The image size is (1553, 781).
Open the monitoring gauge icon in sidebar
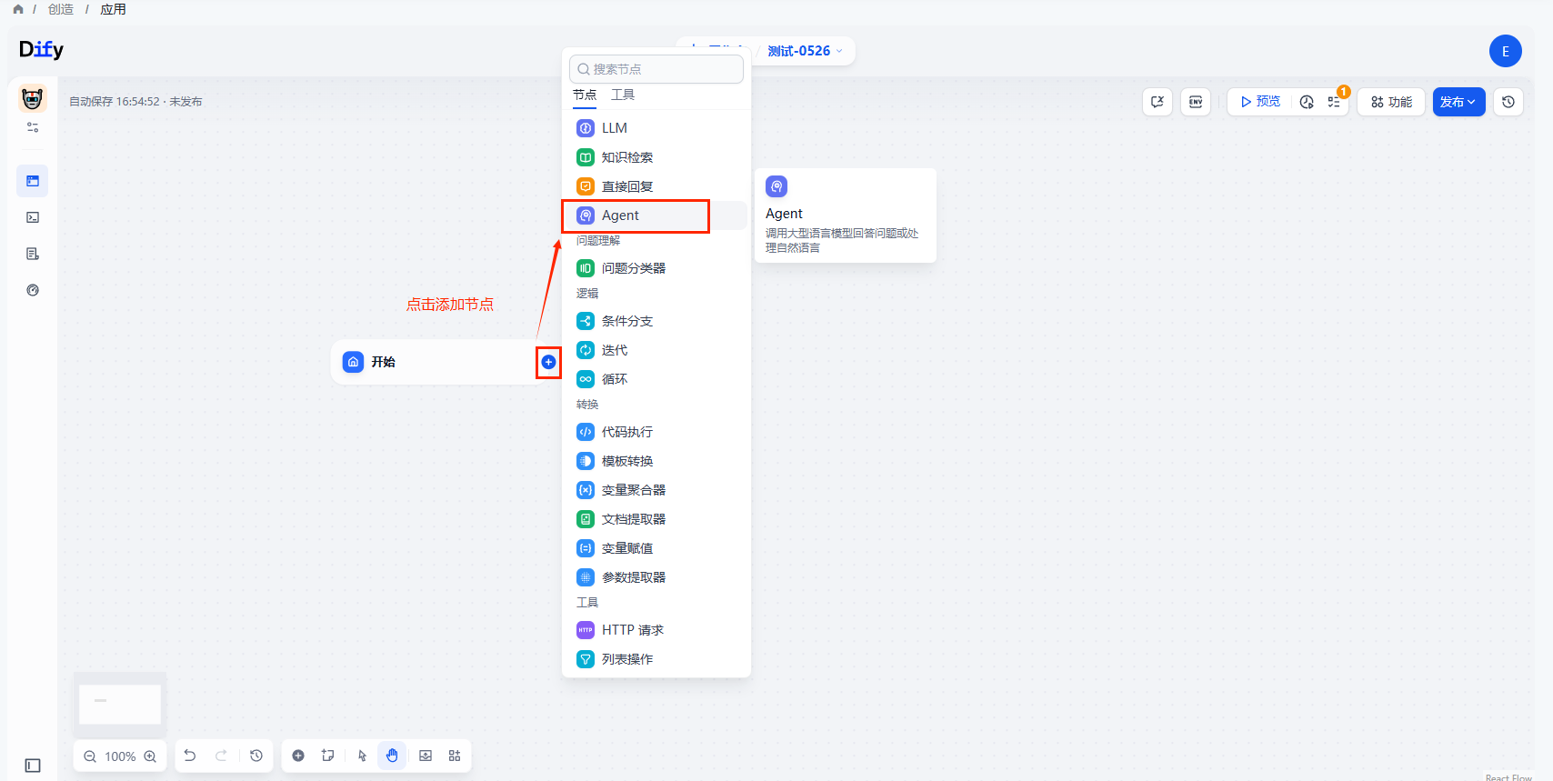(33, 290)
